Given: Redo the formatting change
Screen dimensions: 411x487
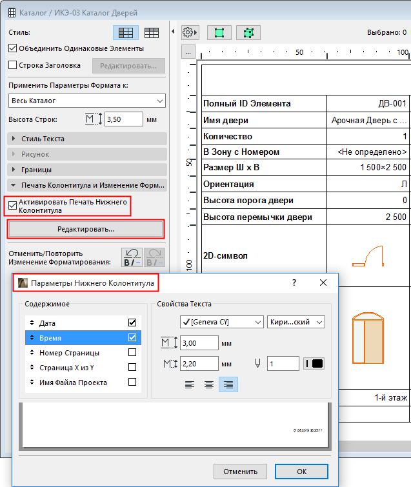Looking at the screenshot, I should (154, 257).
